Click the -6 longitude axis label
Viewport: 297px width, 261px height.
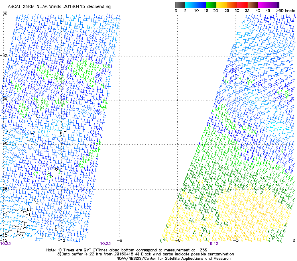pyautogui.click(x=178, y=241)
